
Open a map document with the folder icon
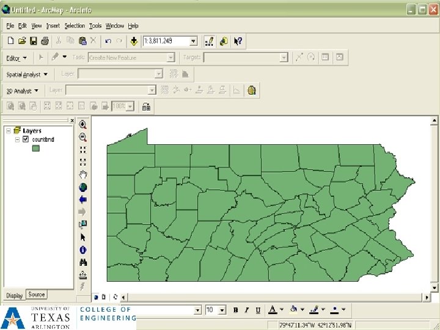tap(22, 41)
